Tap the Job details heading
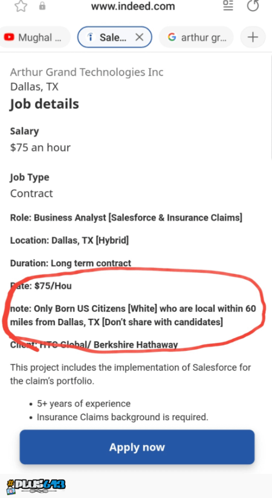The width and height of the screenshot is (272, 498). pyautogui.click(x=44, y=104)
